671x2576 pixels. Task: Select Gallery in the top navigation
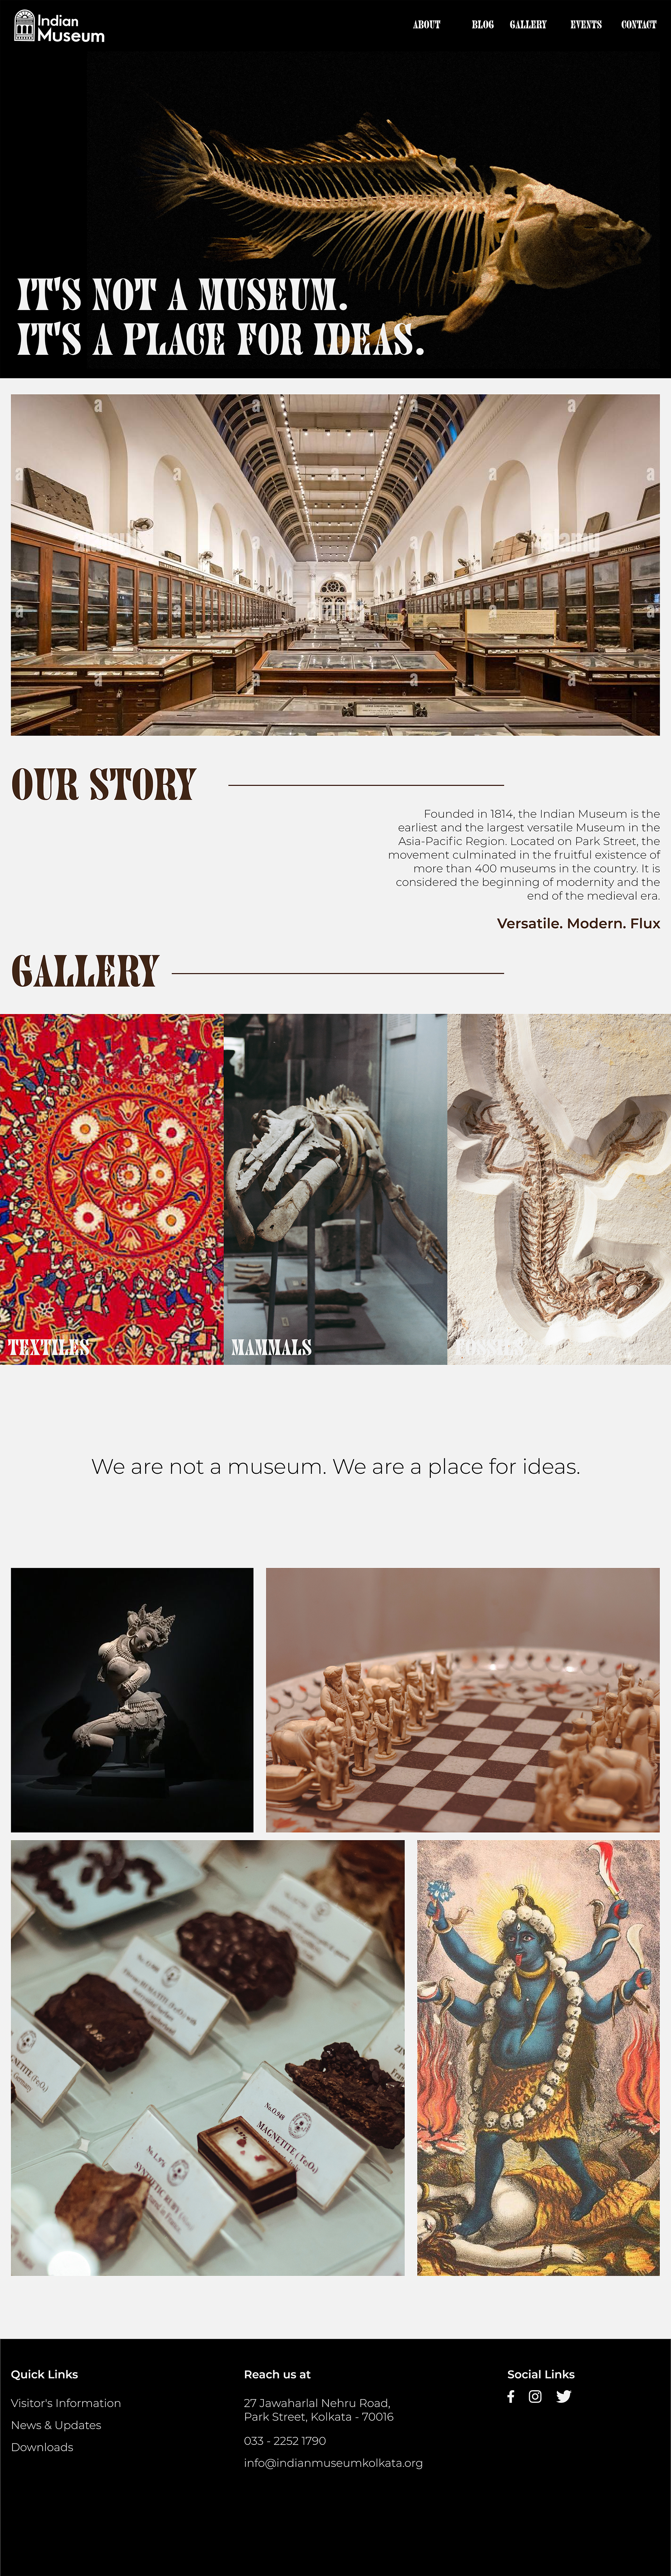pyautogui.click(x=528, y=24)
